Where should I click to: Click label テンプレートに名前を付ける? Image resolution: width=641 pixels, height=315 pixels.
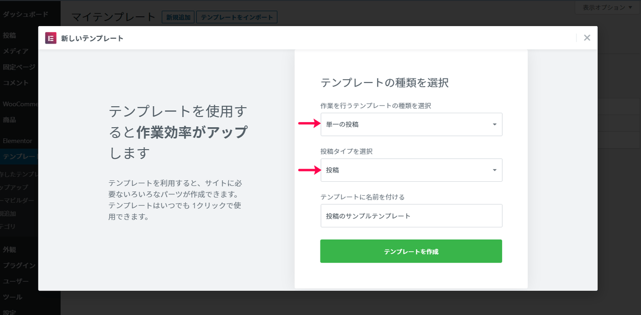point(363,197)
